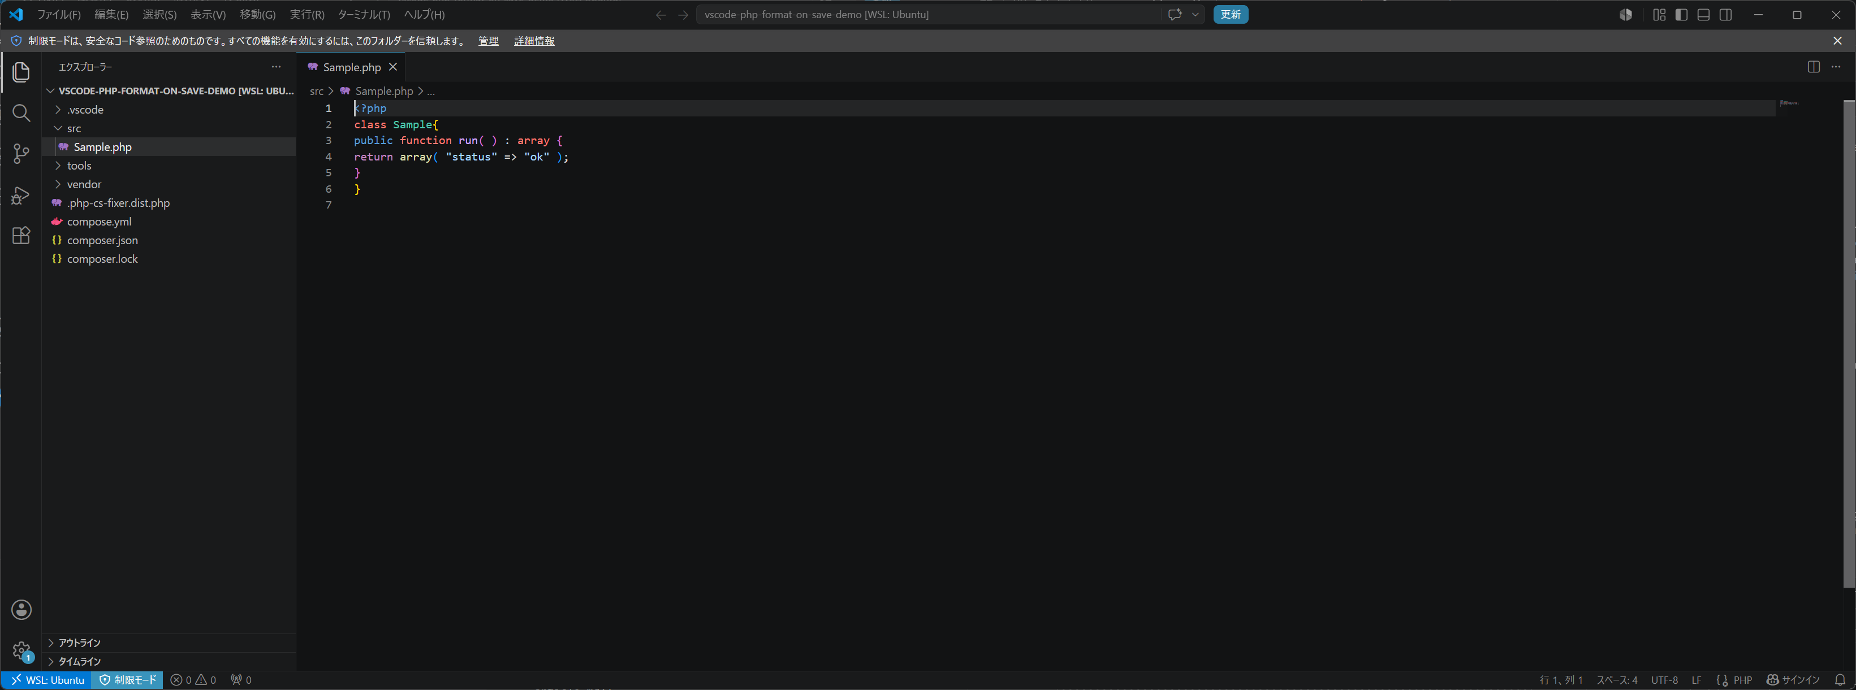Toggle the secondary side bar visibility
This screenshot has width=1856, height=690.
[x=1725, y=14]
